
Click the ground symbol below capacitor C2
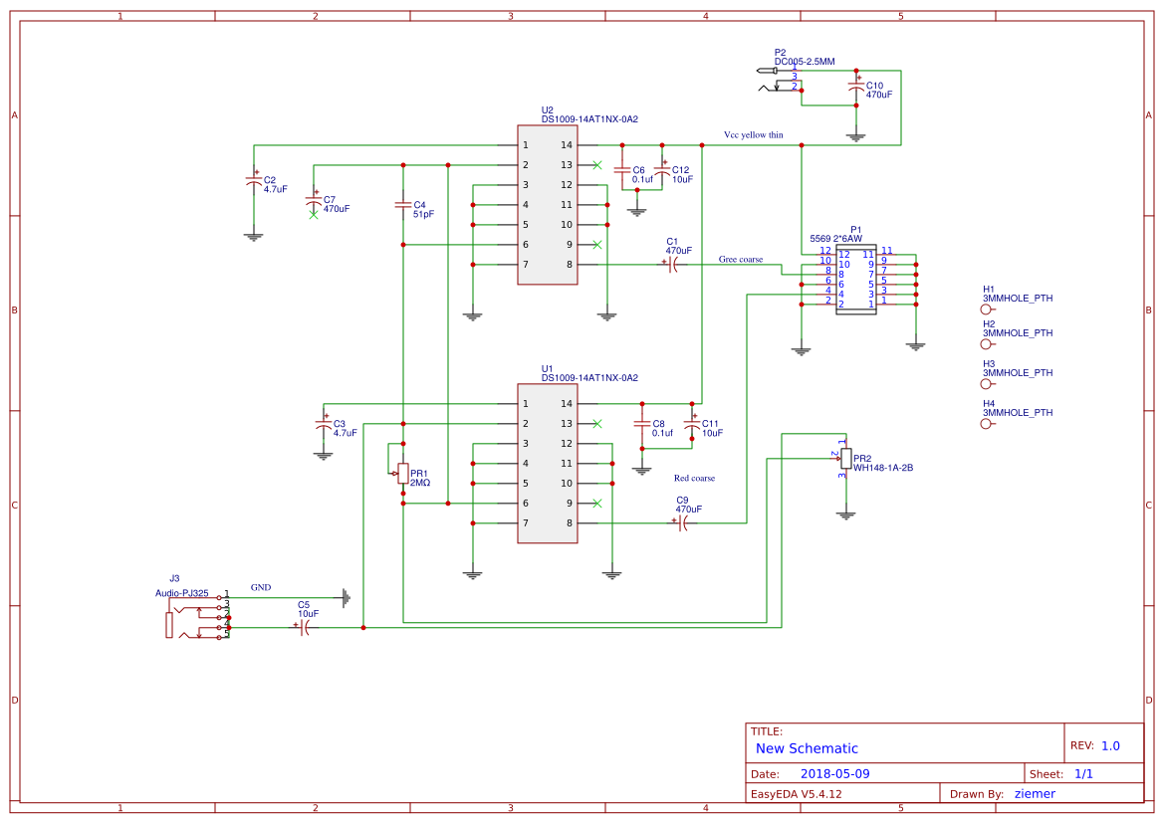[x=255, y=234]
